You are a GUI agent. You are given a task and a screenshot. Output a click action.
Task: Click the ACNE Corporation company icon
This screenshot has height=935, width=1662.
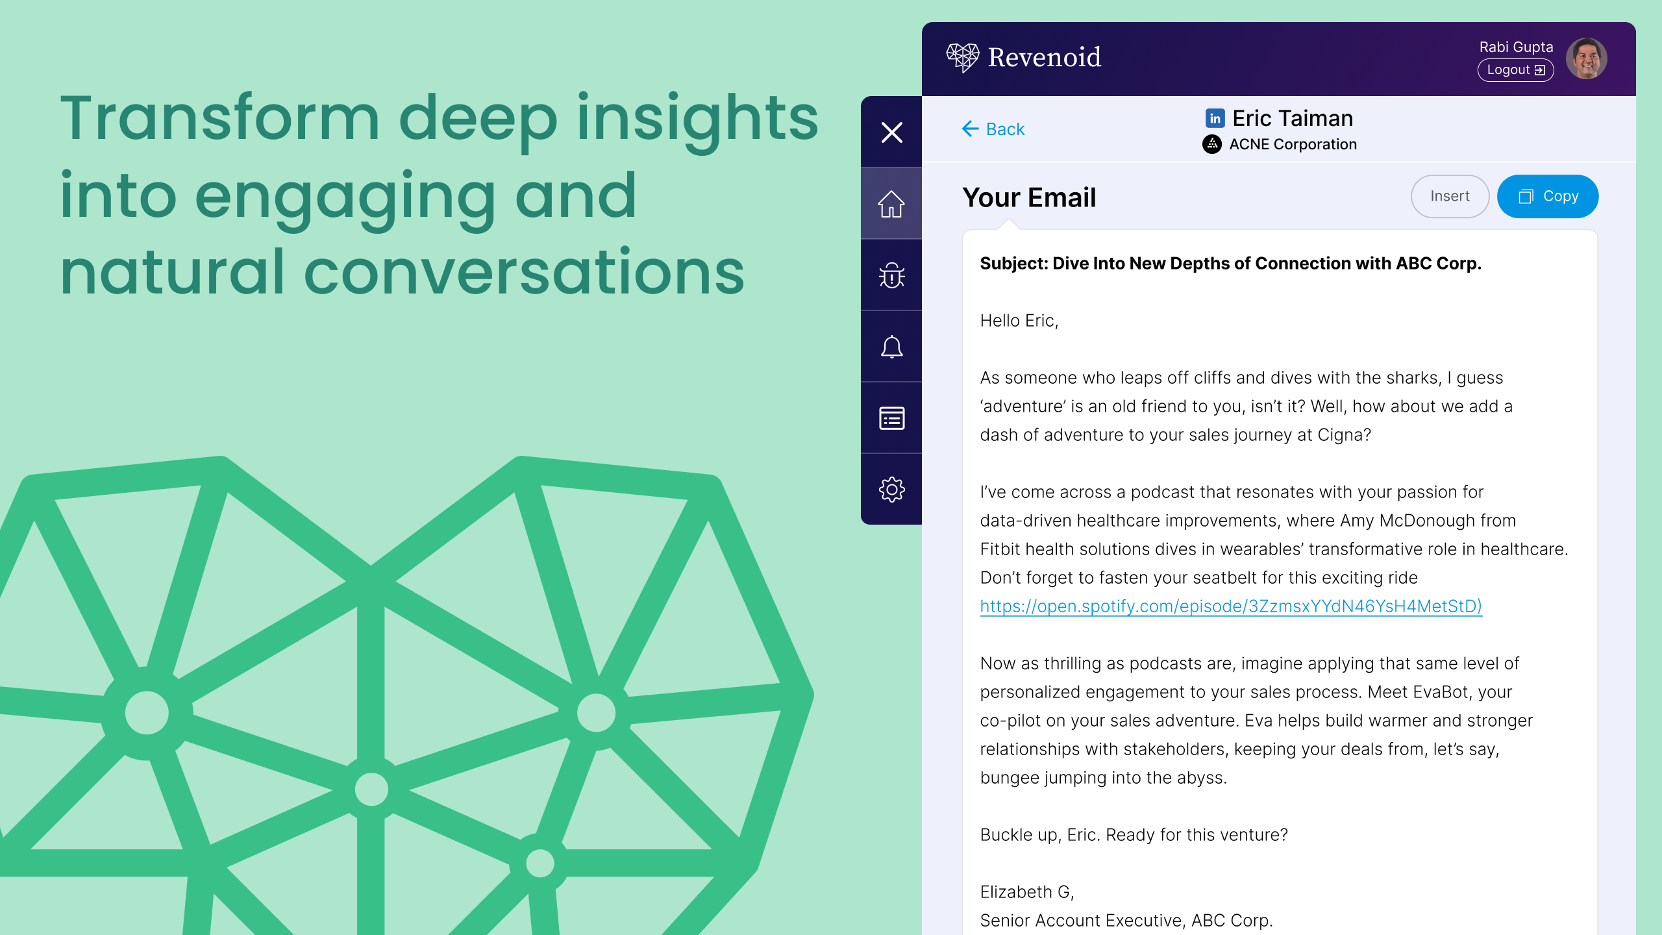click(1211, 144)
